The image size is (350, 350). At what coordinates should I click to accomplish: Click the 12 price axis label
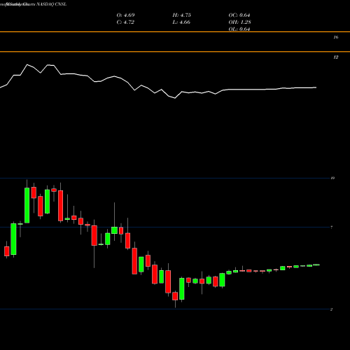[x=336, y=57]
